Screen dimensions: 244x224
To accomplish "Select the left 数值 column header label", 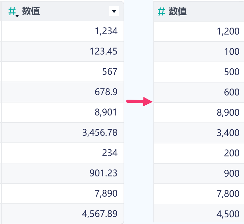I will tap(31, 11).
